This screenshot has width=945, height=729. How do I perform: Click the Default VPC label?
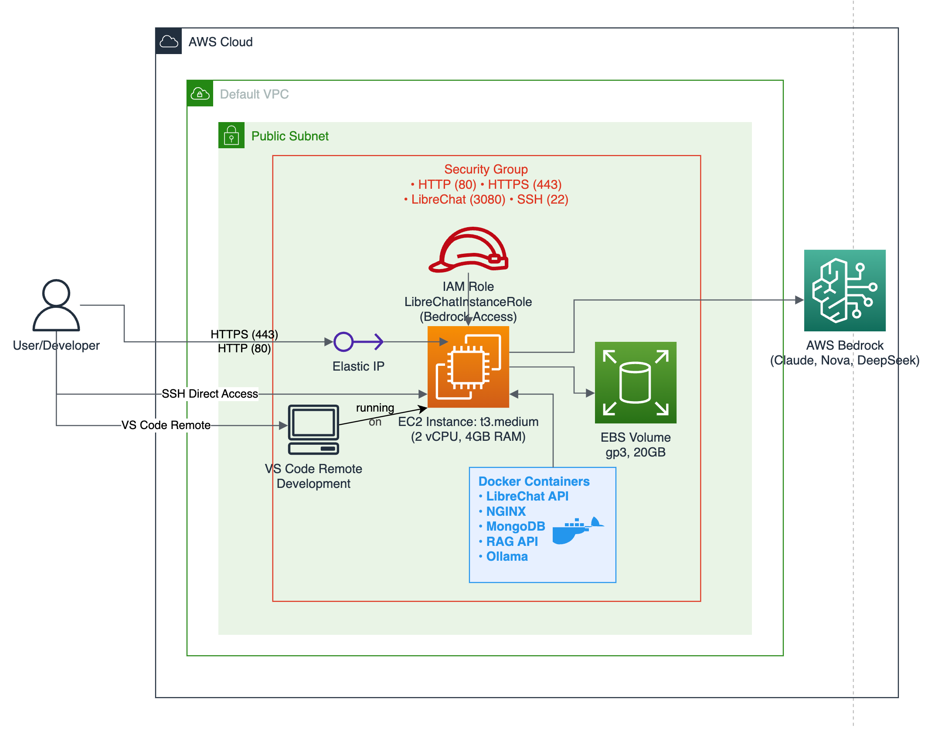[x=254, y=94]
